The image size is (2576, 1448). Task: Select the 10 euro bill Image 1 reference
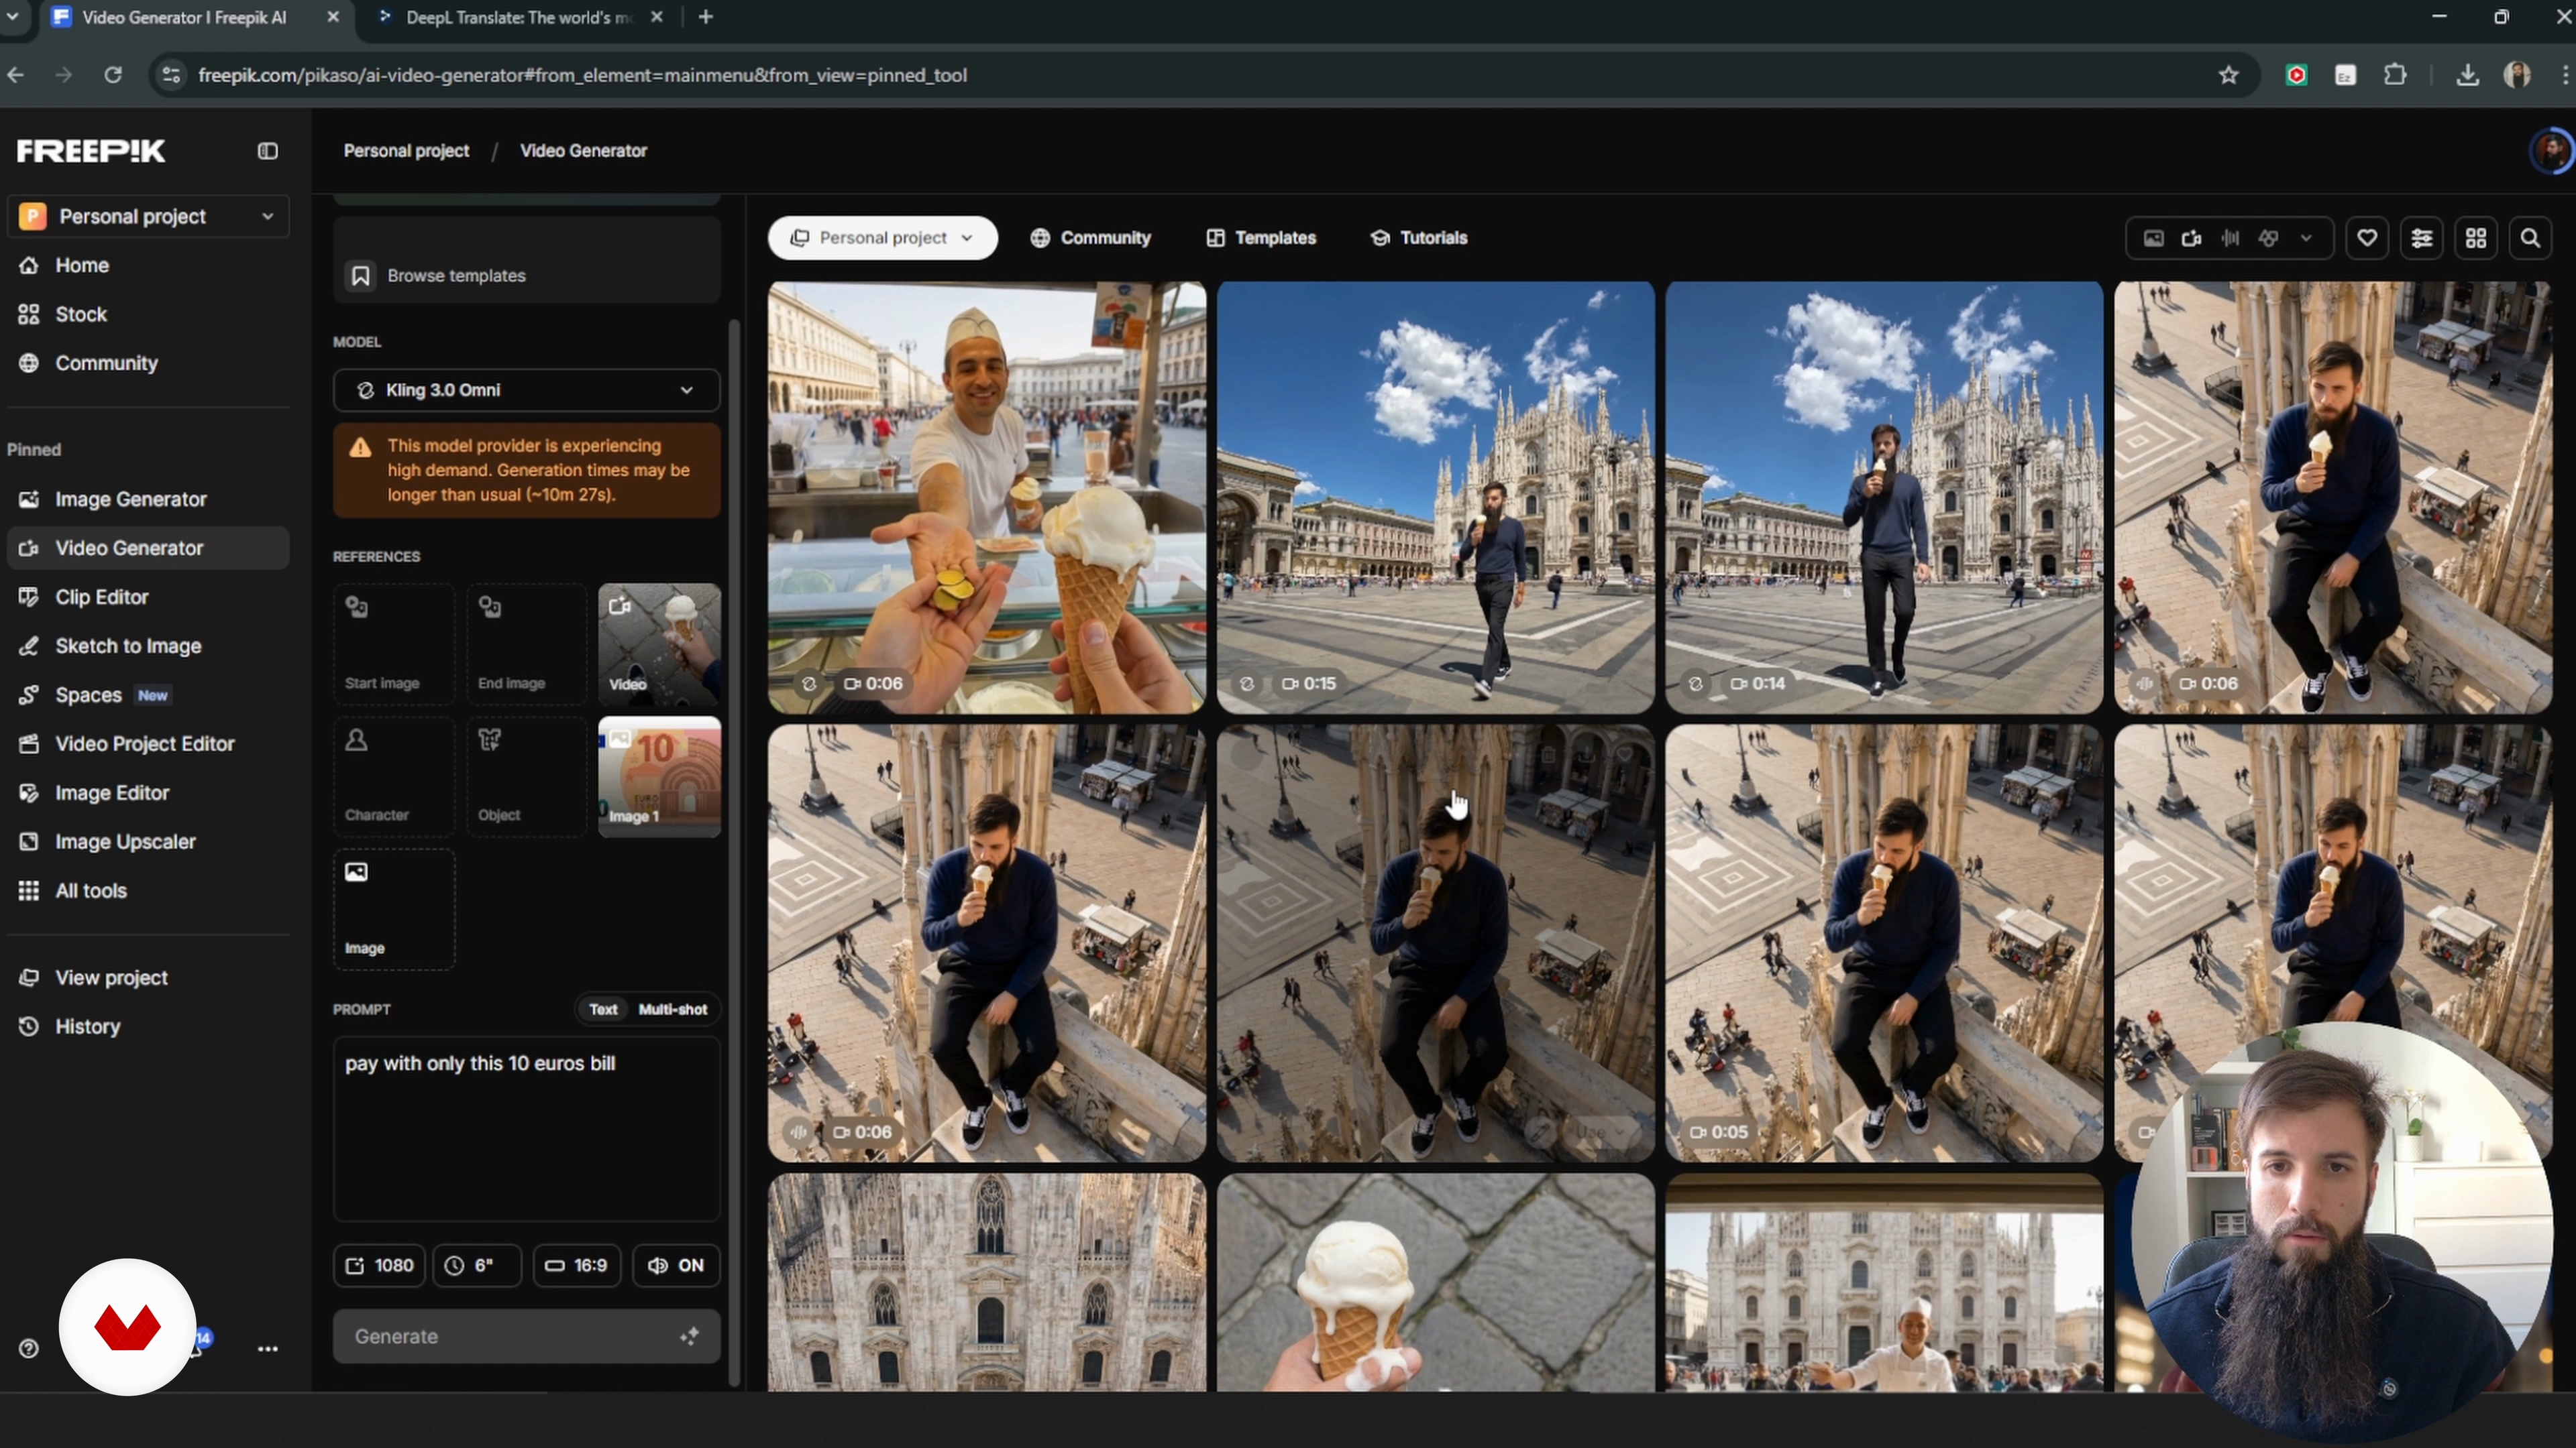(659, 776)
